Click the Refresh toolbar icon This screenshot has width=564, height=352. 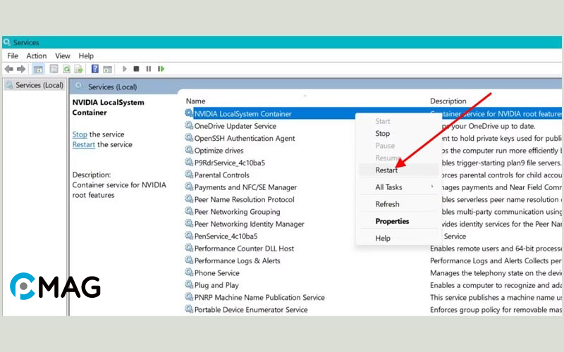[67, 69]
